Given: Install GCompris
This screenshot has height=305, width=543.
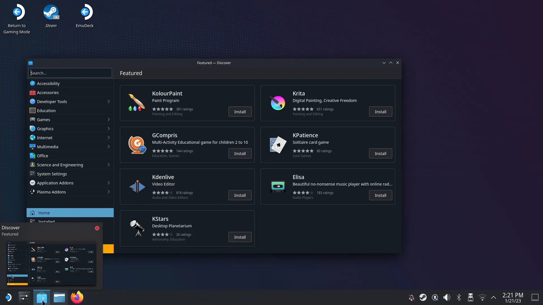Looking at the screenshot, I should click(x=240, y=153).
